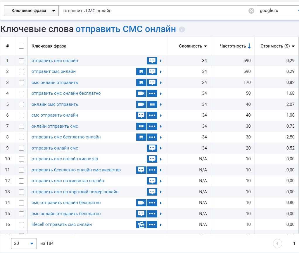The height and width of the screenshot is (253, 299).
Task: Click the carousel icon in row 7
Action: [141, 126]
